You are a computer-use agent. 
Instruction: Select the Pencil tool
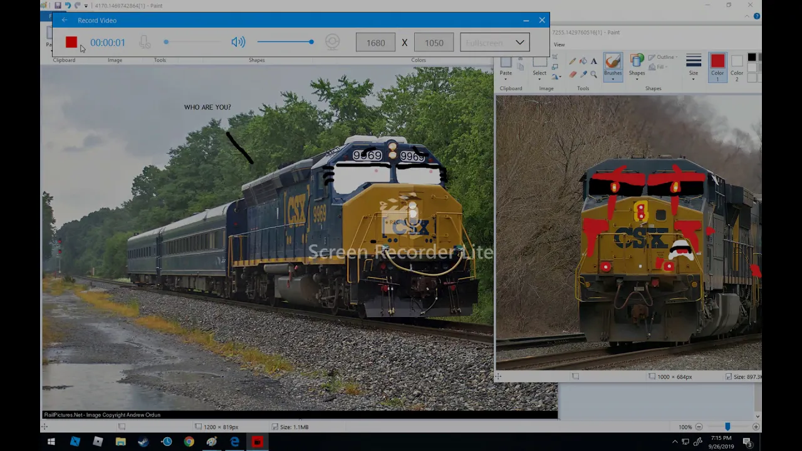tap(572, 61)
